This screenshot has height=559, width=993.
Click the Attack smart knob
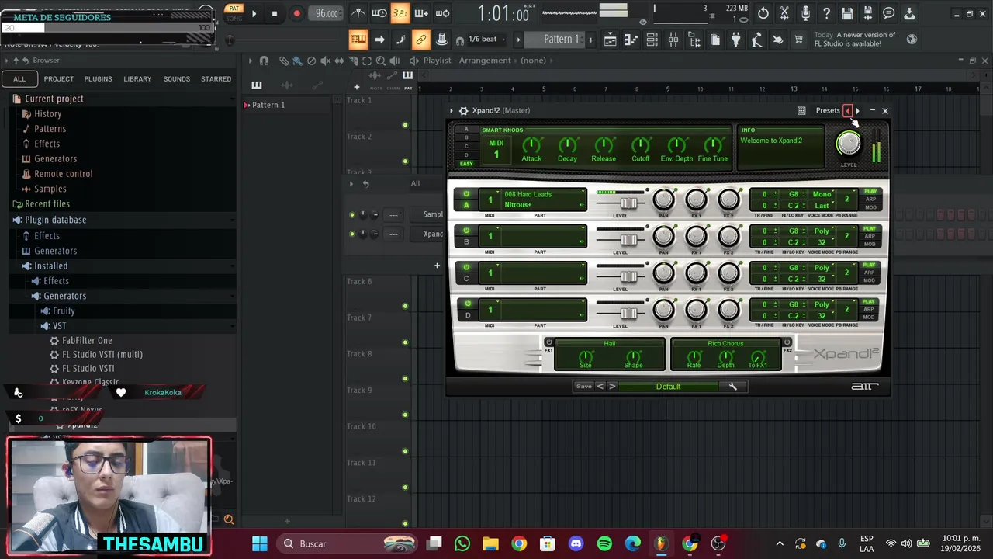click(531, 145)
